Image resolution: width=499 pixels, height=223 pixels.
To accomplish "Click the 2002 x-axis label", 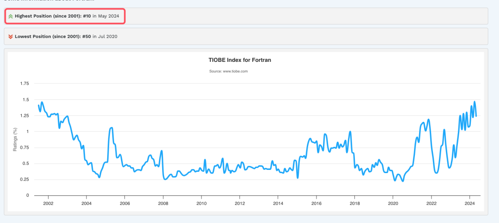I will [48, 204].
